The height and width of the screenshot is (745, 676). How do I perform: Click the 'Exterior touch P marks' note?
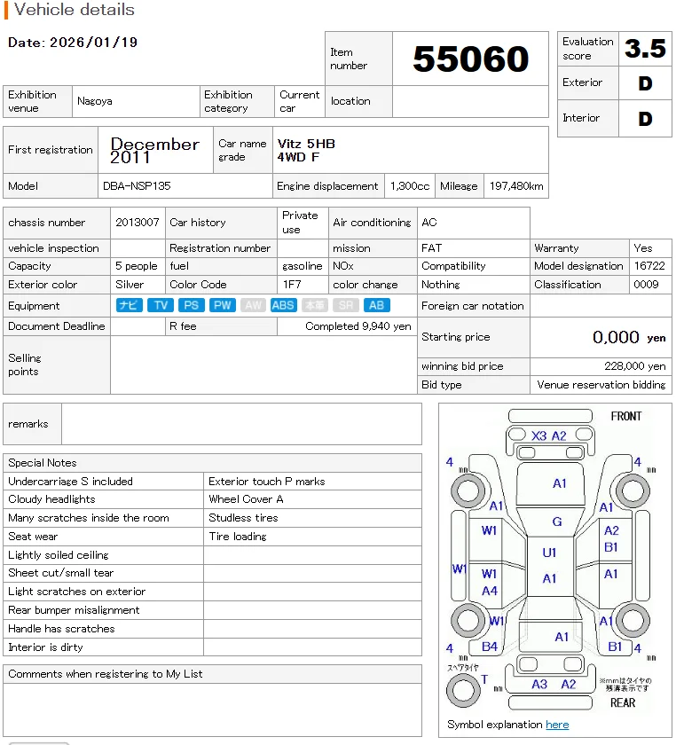pyautogui.click(x=267, y=482)
